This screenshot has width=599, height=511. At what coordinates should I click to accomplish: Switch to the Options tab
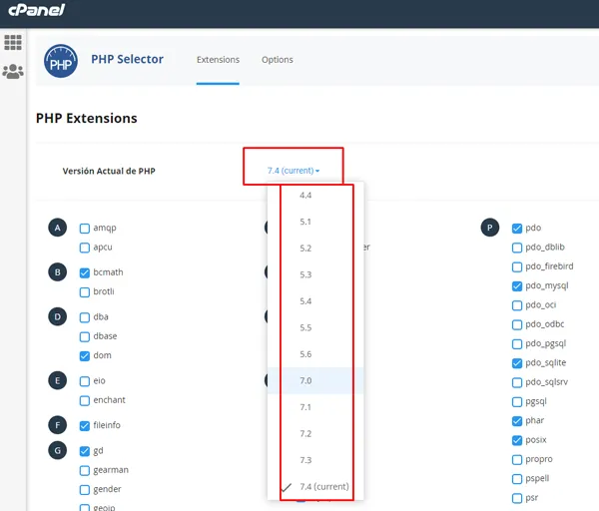click(278, 60)
